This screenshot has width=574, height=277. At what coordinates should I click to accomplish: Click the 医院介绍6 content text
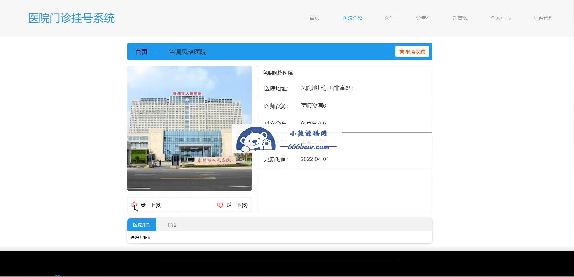click(x=140, y=237)
